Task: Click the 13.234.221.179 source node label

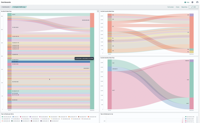Action: [15, 43]
